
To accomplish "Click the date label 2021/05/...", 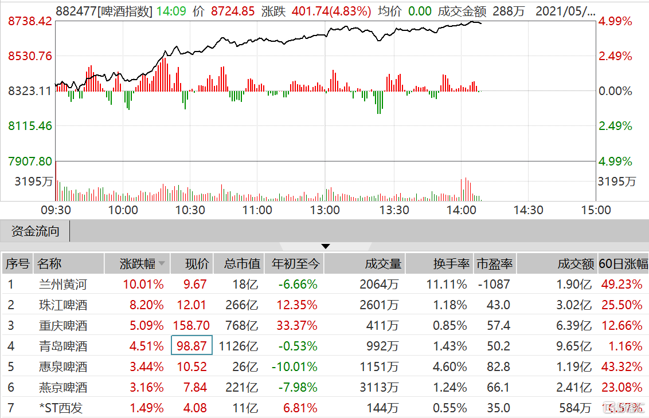I will point(565,11).
